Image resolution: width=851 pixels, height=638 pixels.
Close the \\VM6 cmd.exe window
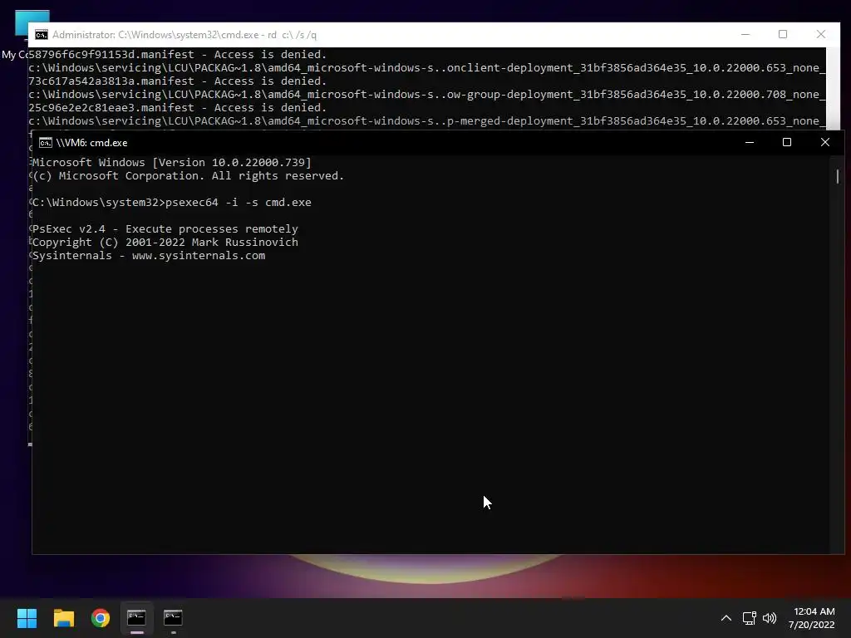(x=825, y=143)
